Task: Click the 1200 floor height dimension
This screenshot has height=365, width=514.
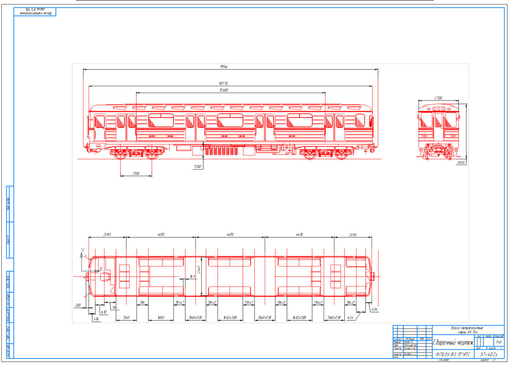Action: (198, 167)
